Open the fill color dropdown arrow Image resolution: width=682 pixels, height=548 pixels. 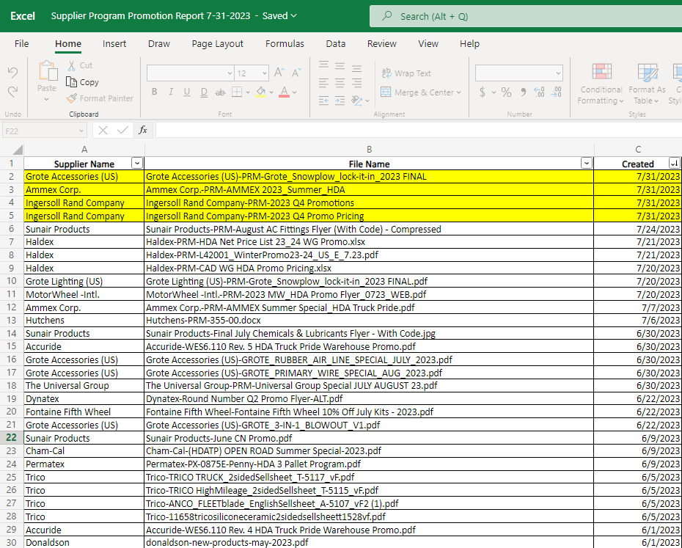point(271,92)
